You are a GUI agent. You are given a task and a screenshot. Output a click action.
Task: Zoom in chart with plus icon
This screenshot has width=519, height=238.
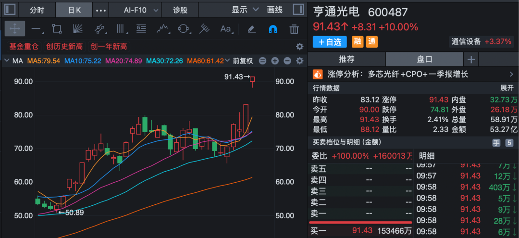(x=275, y=61)
